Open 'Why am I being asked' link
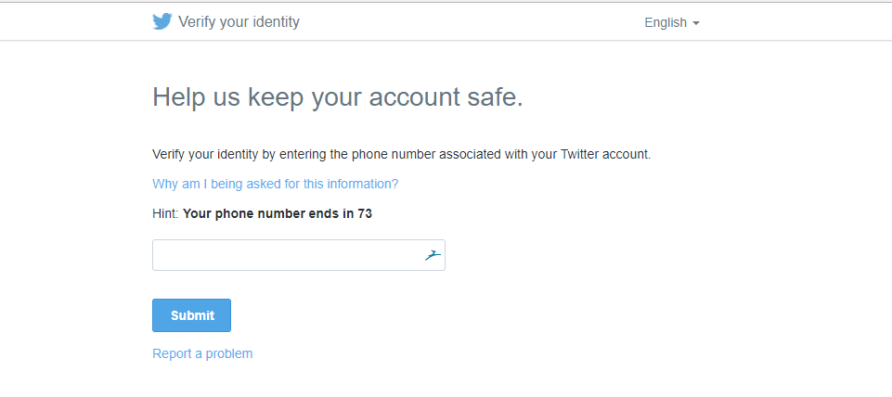Screen dimensions: 892x397 (275, 184)
